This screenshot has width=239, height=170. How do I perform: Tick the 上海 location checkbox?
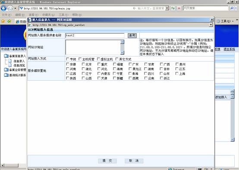point(177,73)
